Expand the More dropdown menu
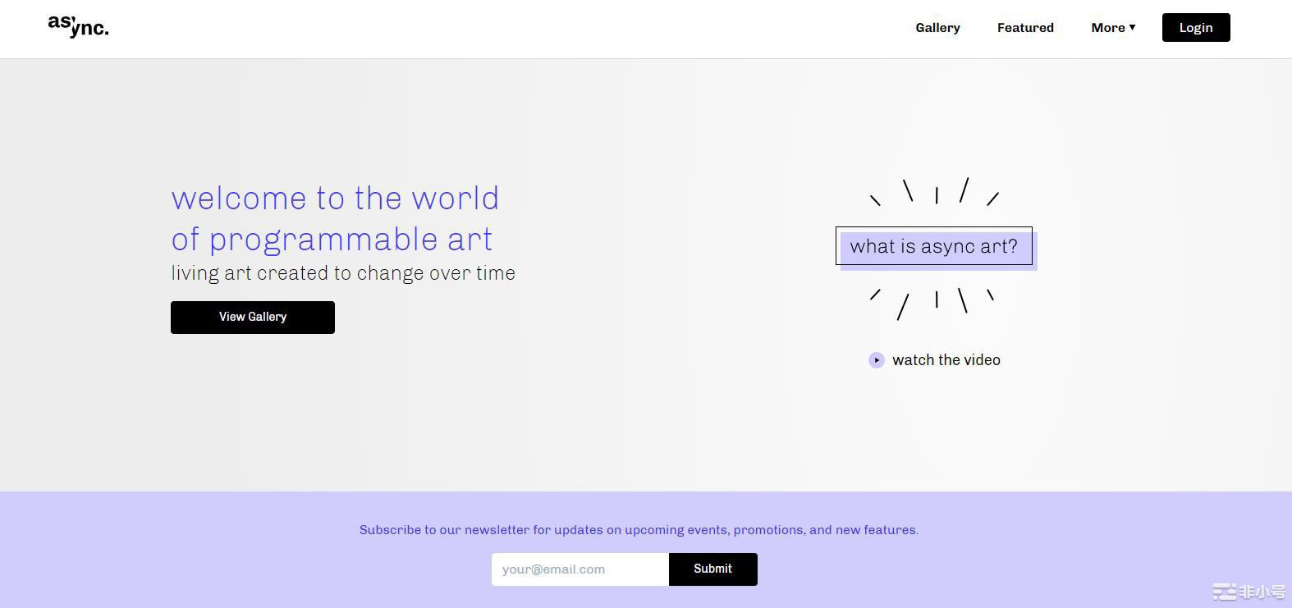Viewport: 1292px width, 608px height. (x=1113, y=28)
